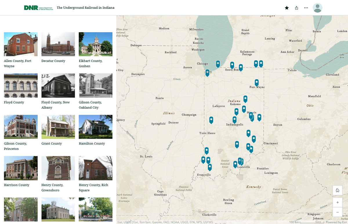Click the user profile avatar
Screen dimensions: 348x224
tap(318, 8)
